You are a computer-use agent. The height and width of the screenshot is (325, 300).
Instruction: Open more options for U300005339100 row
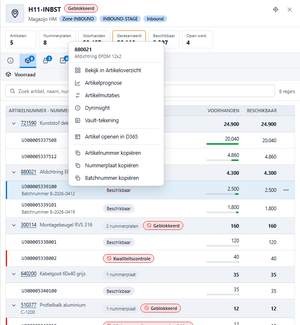click(x=286, y=190)
